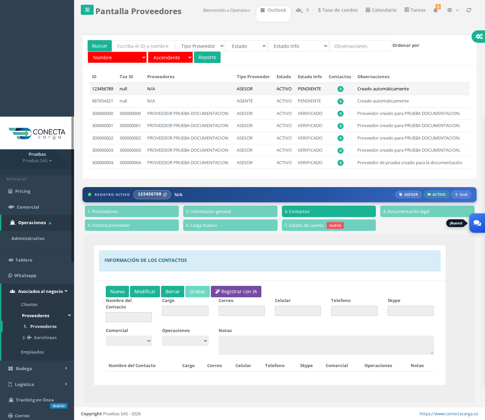Click the Nuevo contact button
The width and height of the screenshot is (485, 420).
point(117,292)
